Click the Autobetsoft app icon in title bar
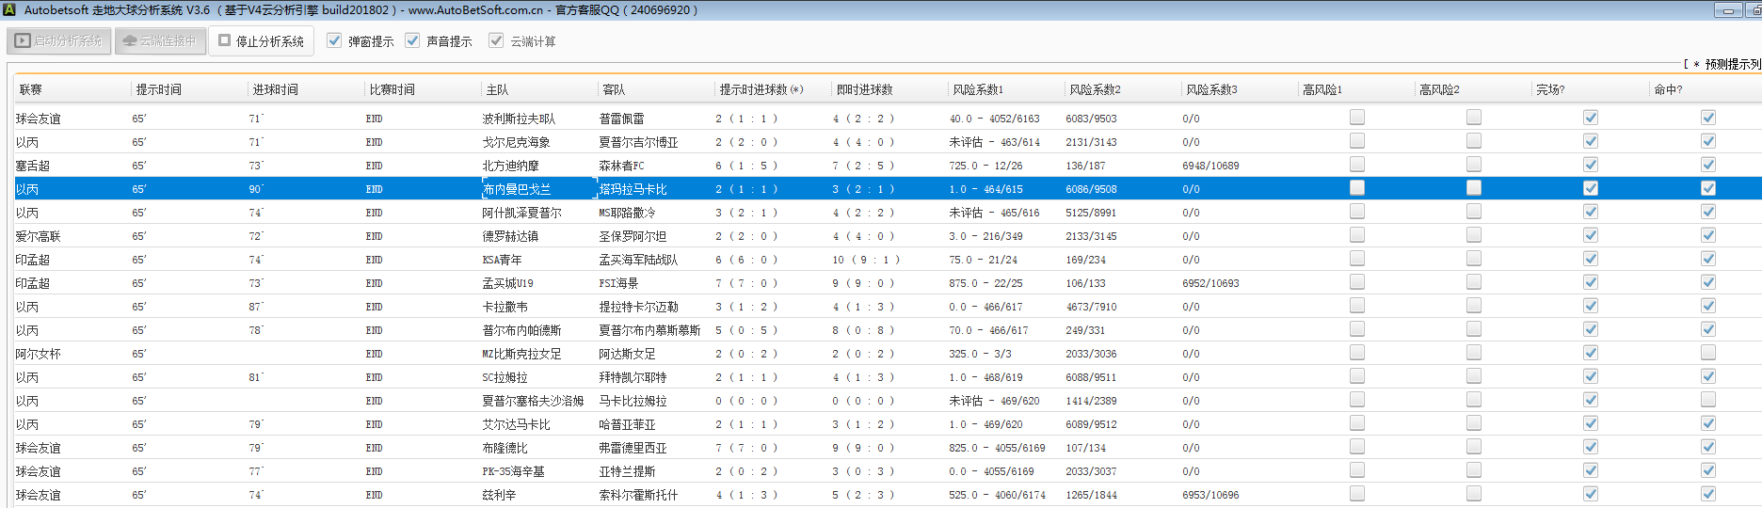The height and width of the screenshot is (508, 1762). 9,10
